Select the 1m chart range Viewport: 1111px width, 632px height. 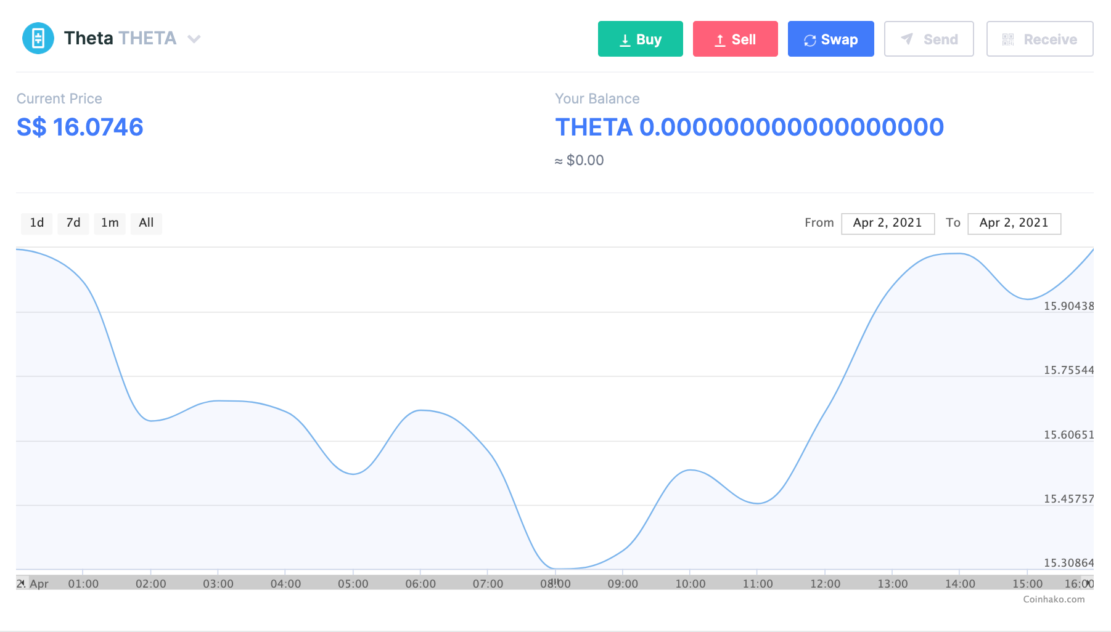(x=110, y=223)
